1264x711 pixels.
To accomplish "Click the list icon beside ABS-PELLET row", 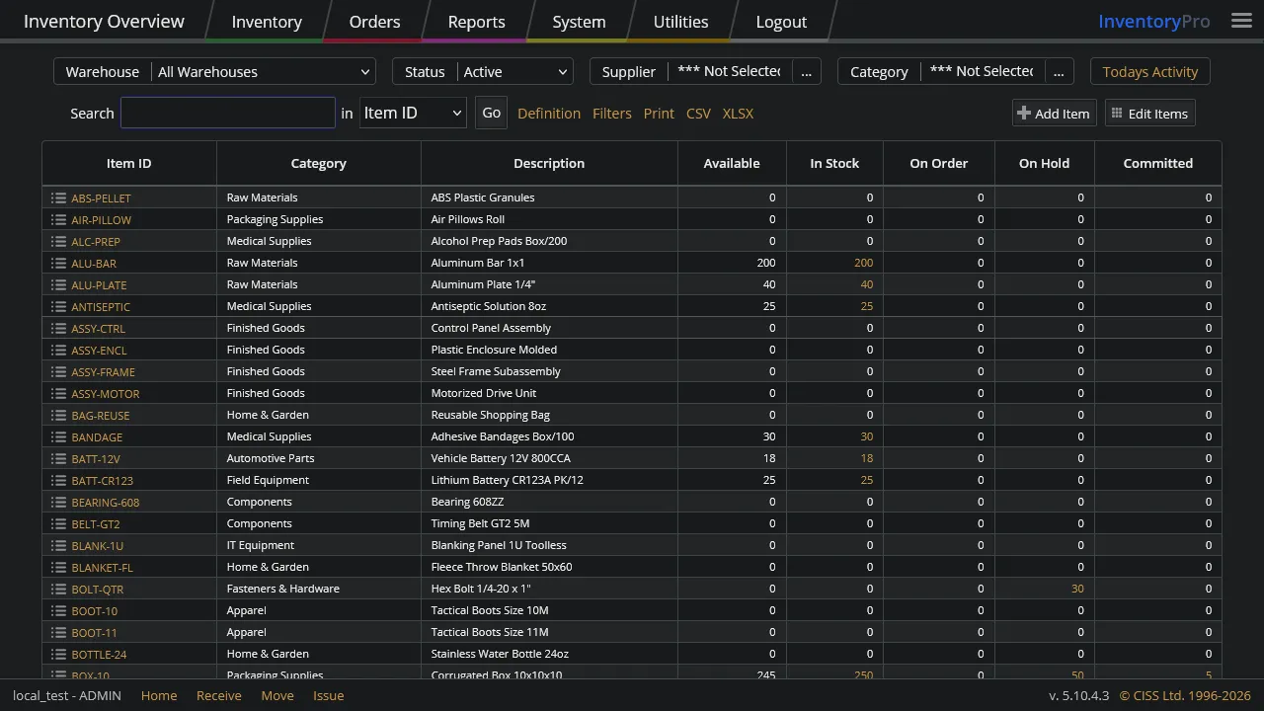I will pyautogui.click(x=59, y=197).
